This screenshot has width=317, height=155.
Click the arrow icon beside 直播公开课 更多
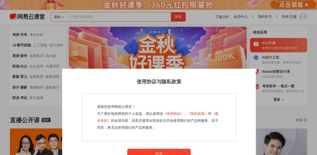pyautogui.click(x=305, y=120)
